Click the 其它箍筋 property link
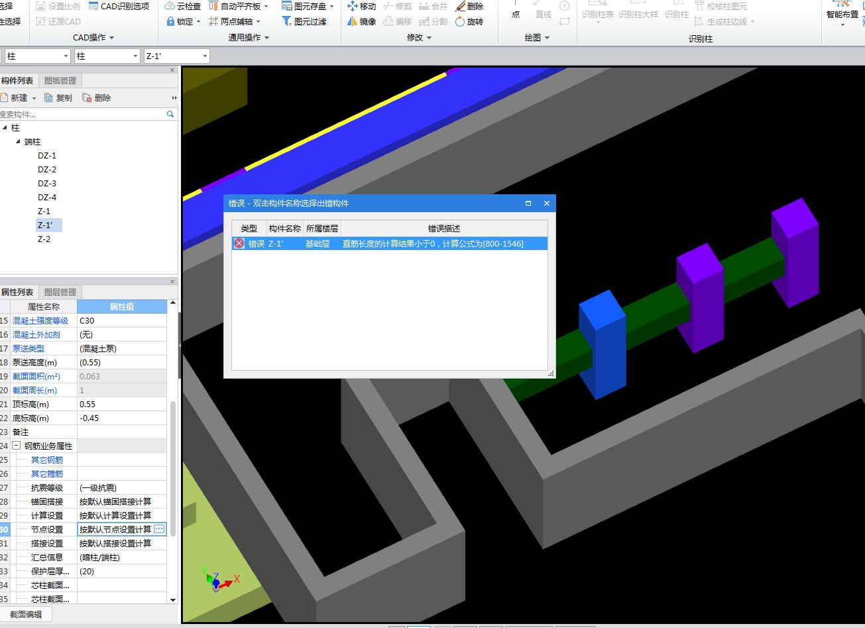The width and height of the screenshot is (865, 628). (47, 473)
